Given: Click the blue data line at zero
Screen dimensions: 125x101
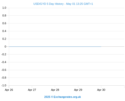Looking at the screenshot, I should 55,46.
